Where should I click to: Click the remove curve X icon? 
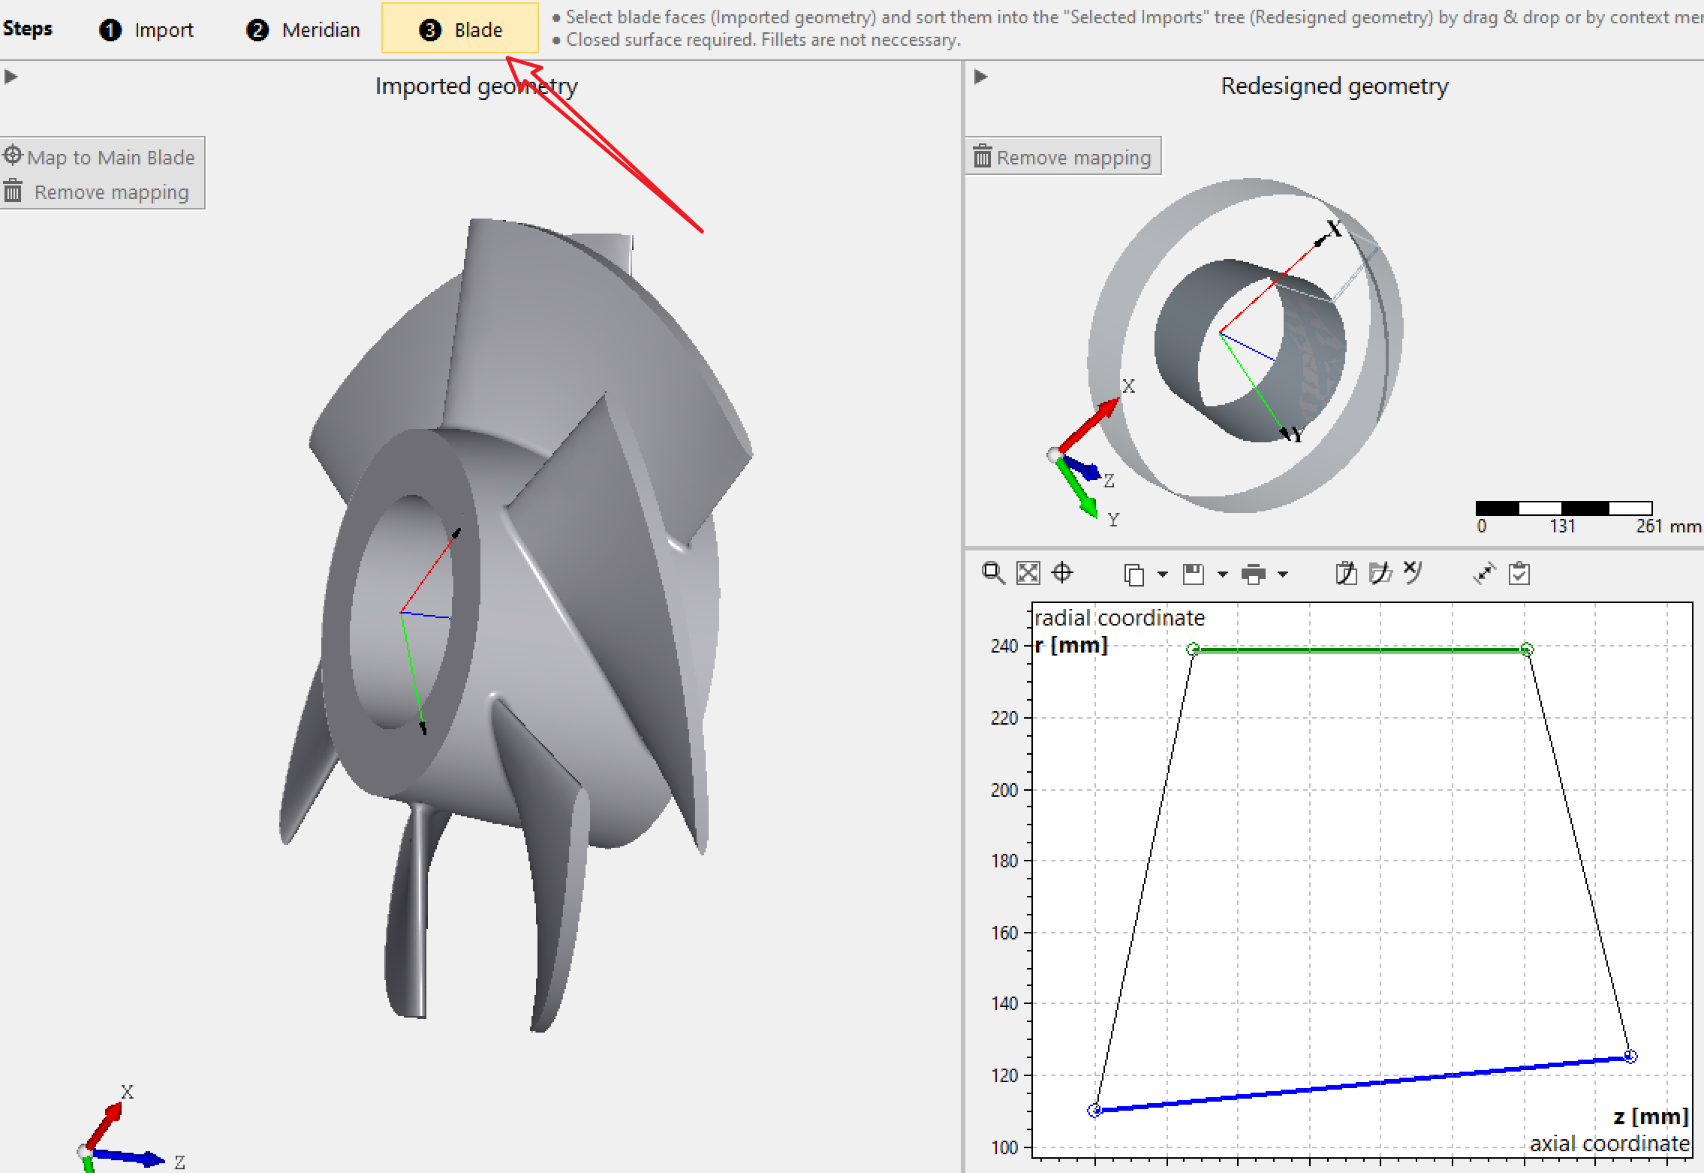pyautogui.click(x=1413, y=572)
